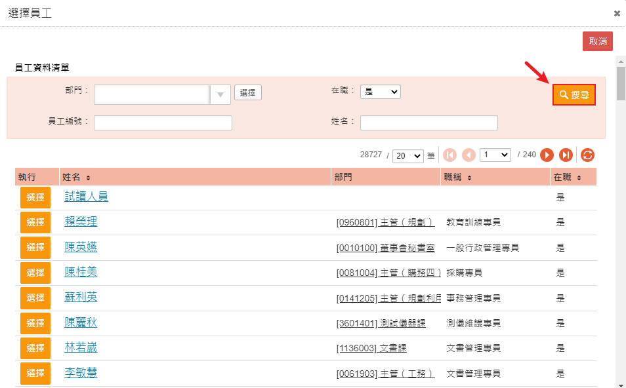Screen dimensions: 626x388
Task: Jump to the last page icon
Action: click(566, 155)
